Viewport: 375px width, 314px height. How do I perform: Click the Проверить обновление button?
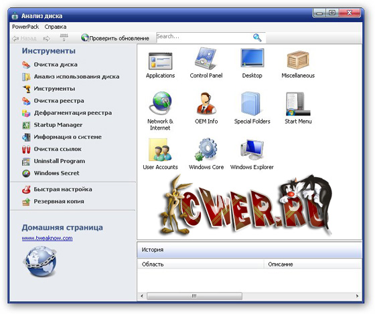pyautogui.click(x=115, y=38)
